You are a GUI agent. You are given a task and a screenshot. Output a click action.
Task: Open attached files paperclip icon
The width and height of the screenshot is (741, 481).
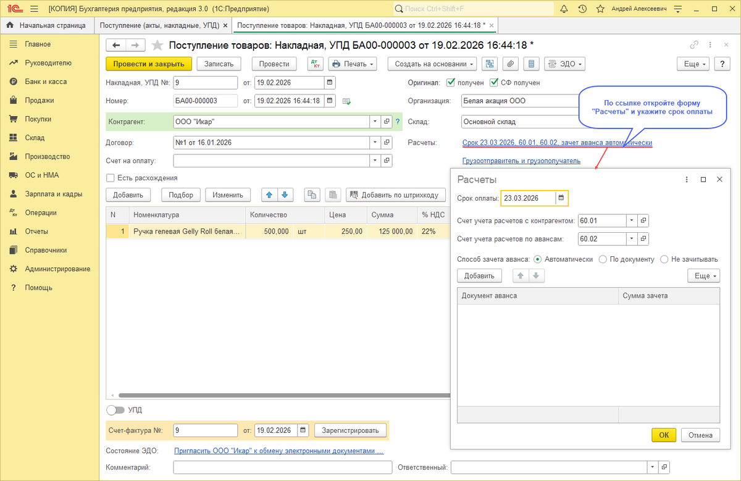511,64
